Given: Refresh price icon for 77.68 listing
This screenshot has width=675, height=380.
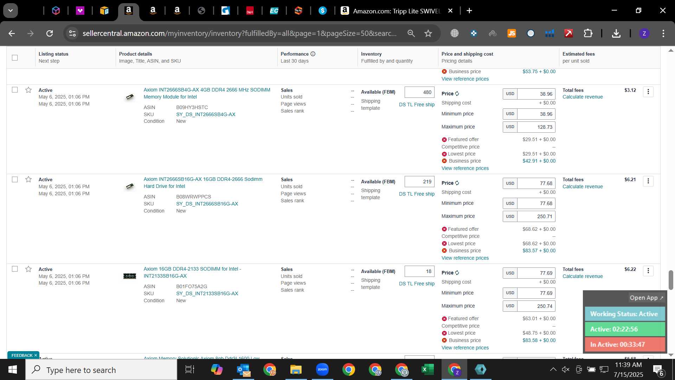Looking at the screenshot, I should click(457, 183).
